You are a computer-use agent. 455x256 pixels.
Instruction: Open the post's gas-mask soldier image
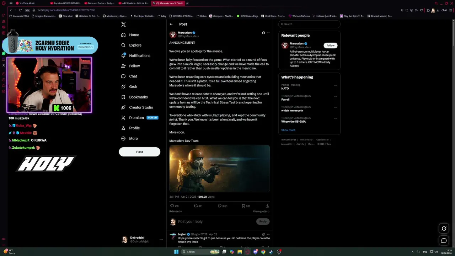pyautogui.click(x=219, y=169)
